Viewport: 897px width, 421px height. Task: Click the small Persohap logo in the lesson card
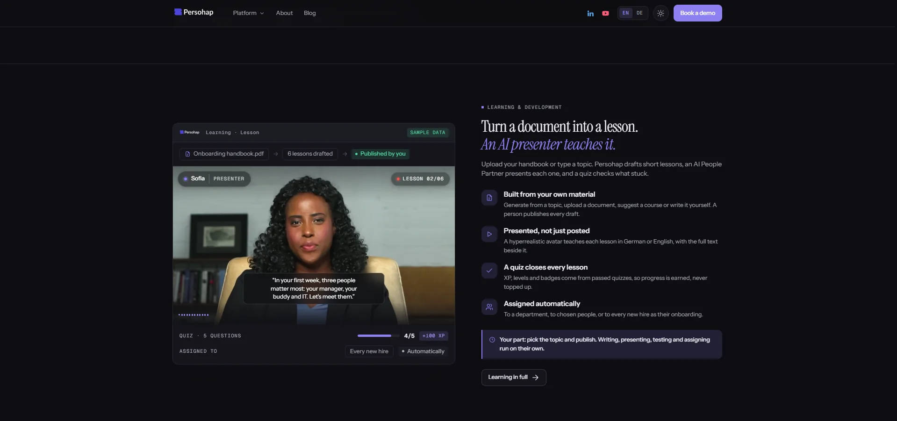[189, 132]
